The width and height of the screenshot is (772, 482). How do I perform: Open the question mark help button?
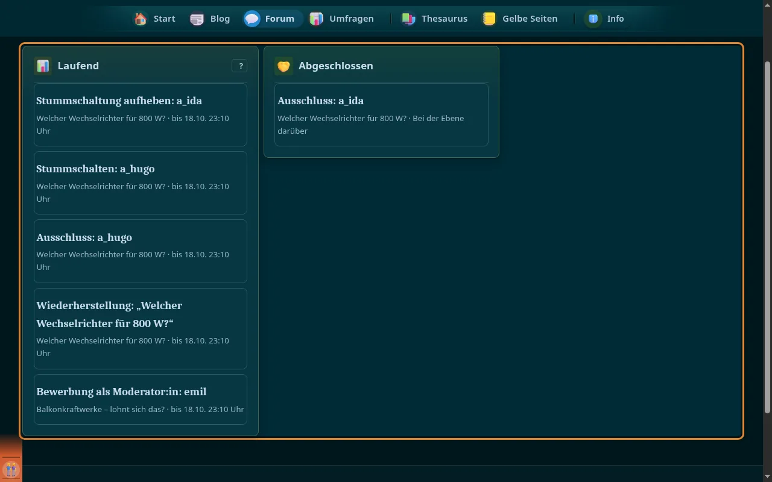click(x=239, y=66)
